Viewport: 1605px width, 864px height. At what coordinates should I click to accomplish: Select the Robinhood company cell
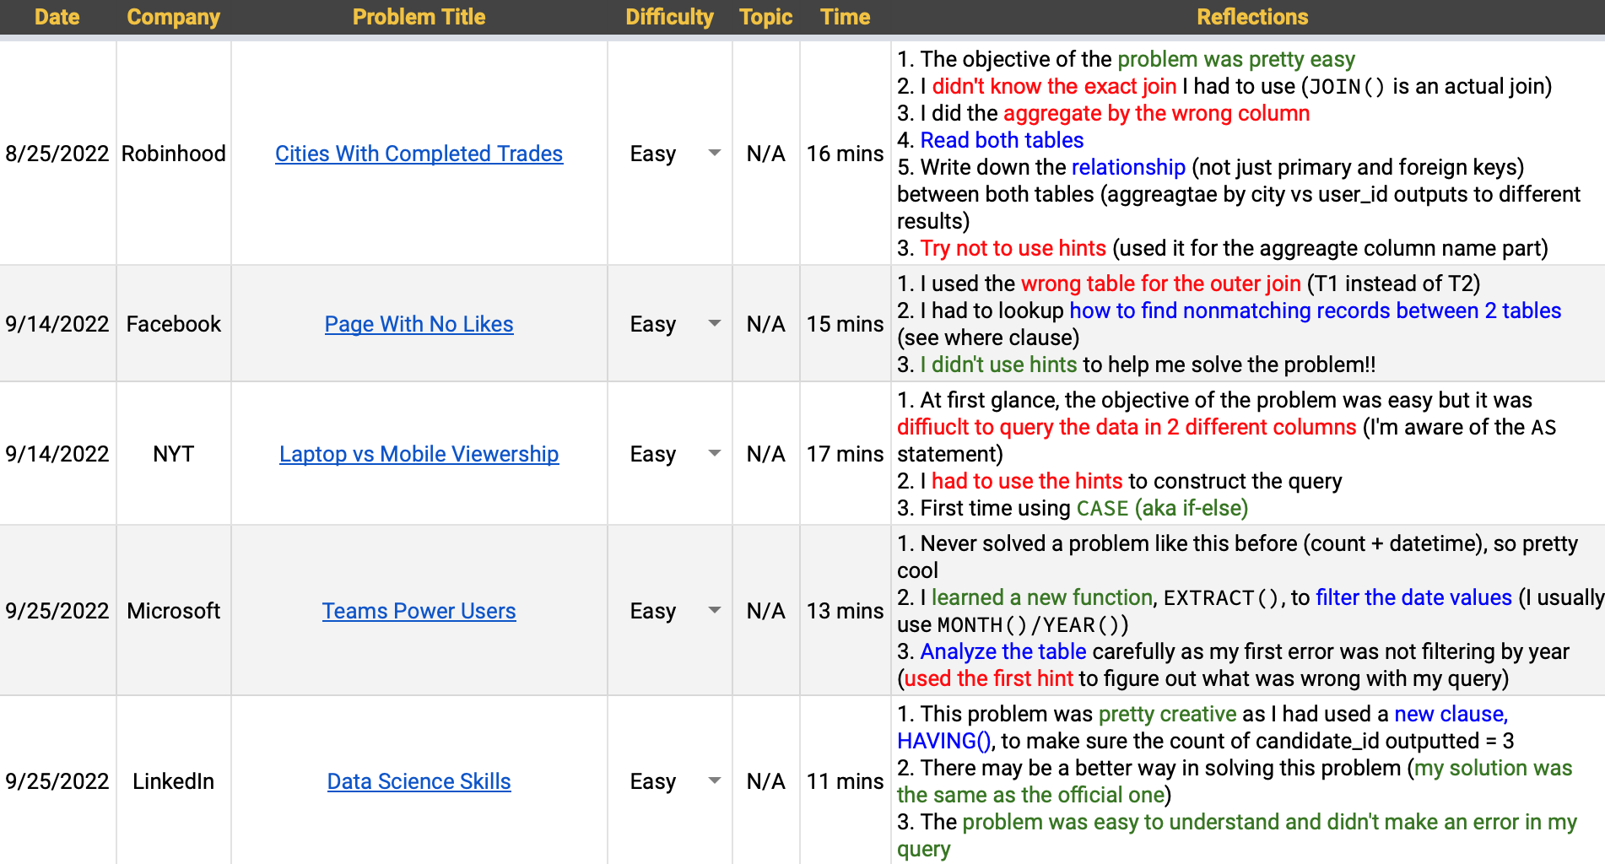tap(173, 154)
